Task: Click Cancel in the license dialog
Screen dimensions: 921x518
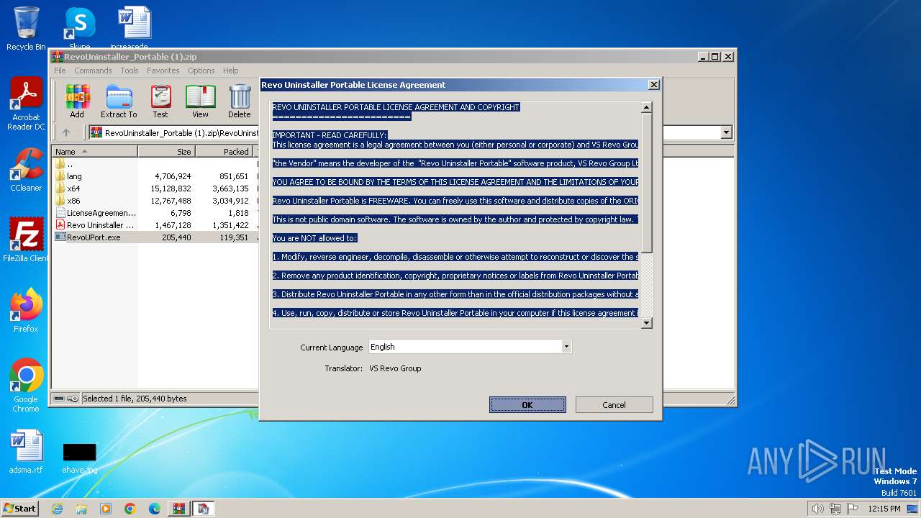Action: click(614, 405)
